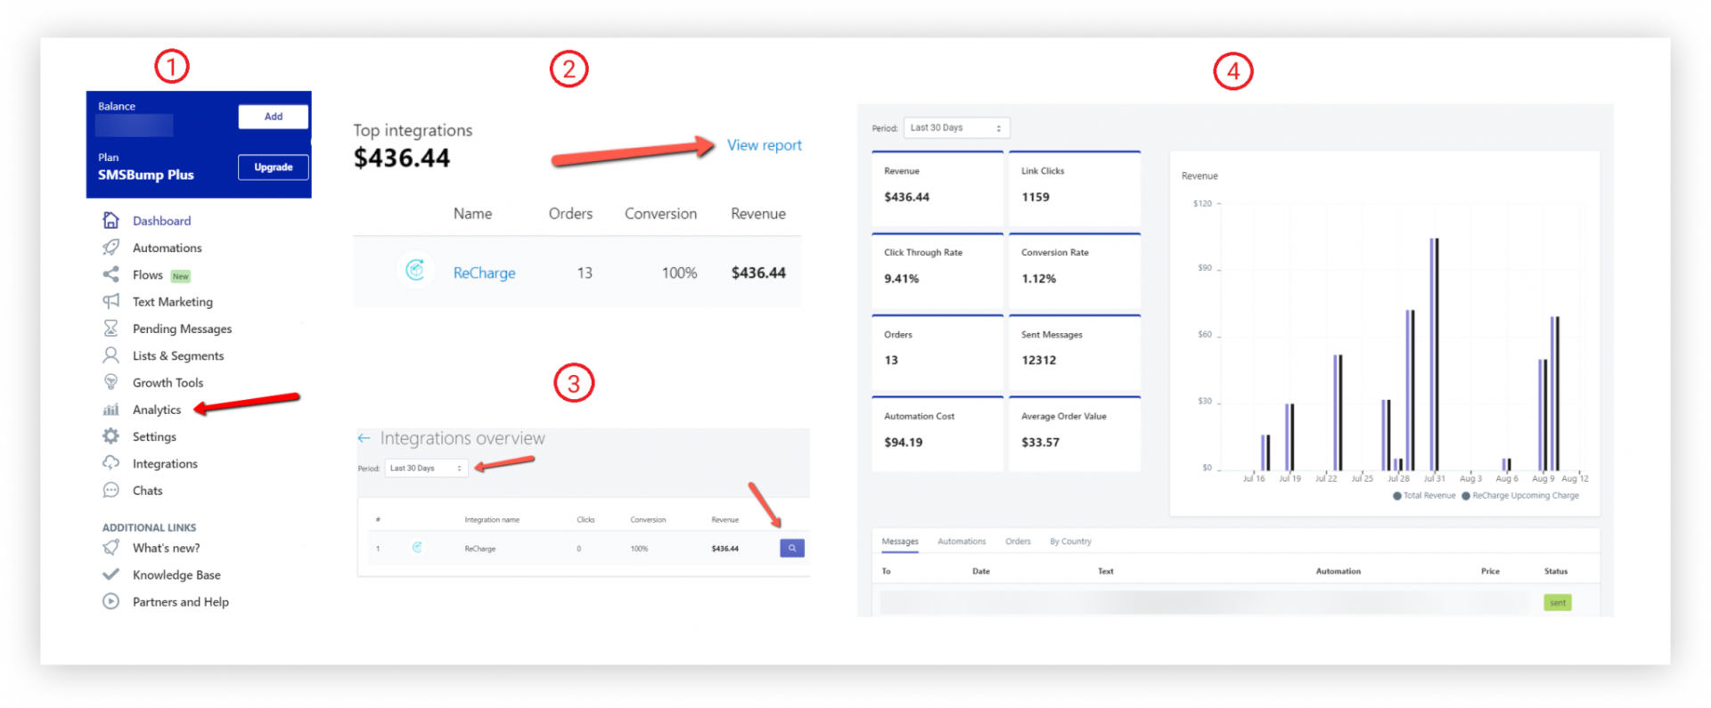The height and width of the screenshot is (708, 1711).
Task: Open Integrations page from sidebar
Action: coord(165,464)
